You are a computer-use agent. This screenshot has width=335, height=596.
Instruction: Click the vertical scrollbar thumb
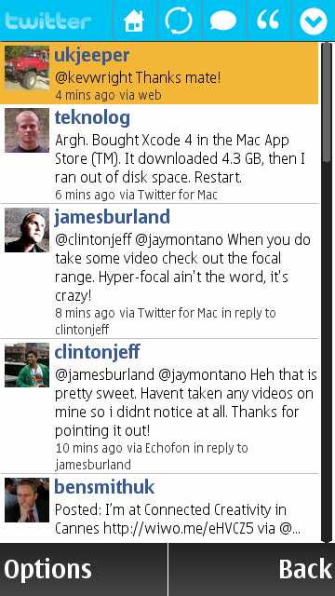(x=327, y=102)
